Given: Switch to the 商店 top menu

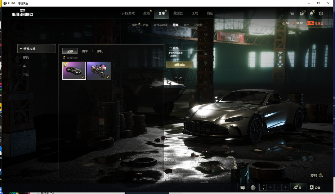Looking at the screenshot, I should (210, 13).
